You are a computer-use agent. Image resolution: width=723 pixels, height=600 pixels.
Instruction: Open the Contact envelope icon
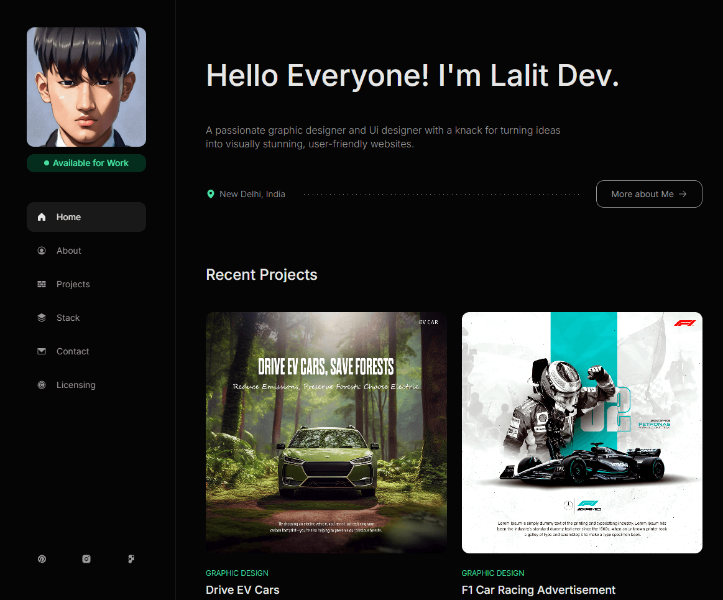click(x=41, y=351)
